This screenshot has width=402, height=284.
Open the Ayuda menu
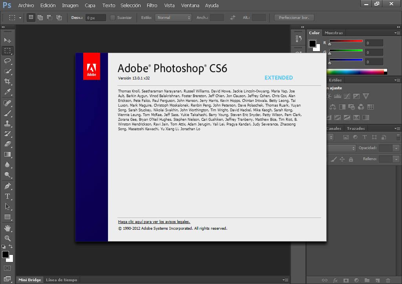212,5
